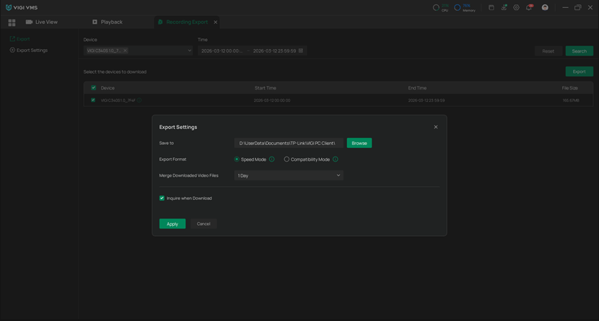Image resolution: width=599 pixels, height=321 pixels.
Task: Click the end time 2026-03-12 23:59:59 field
Action: tap(274, 50)
